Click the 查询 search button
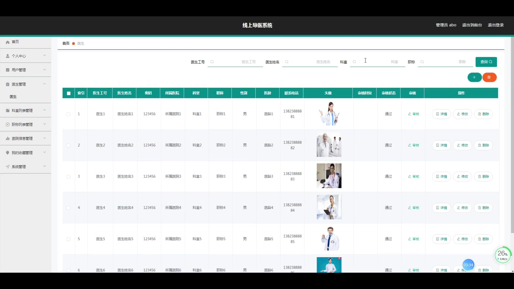 486,62
